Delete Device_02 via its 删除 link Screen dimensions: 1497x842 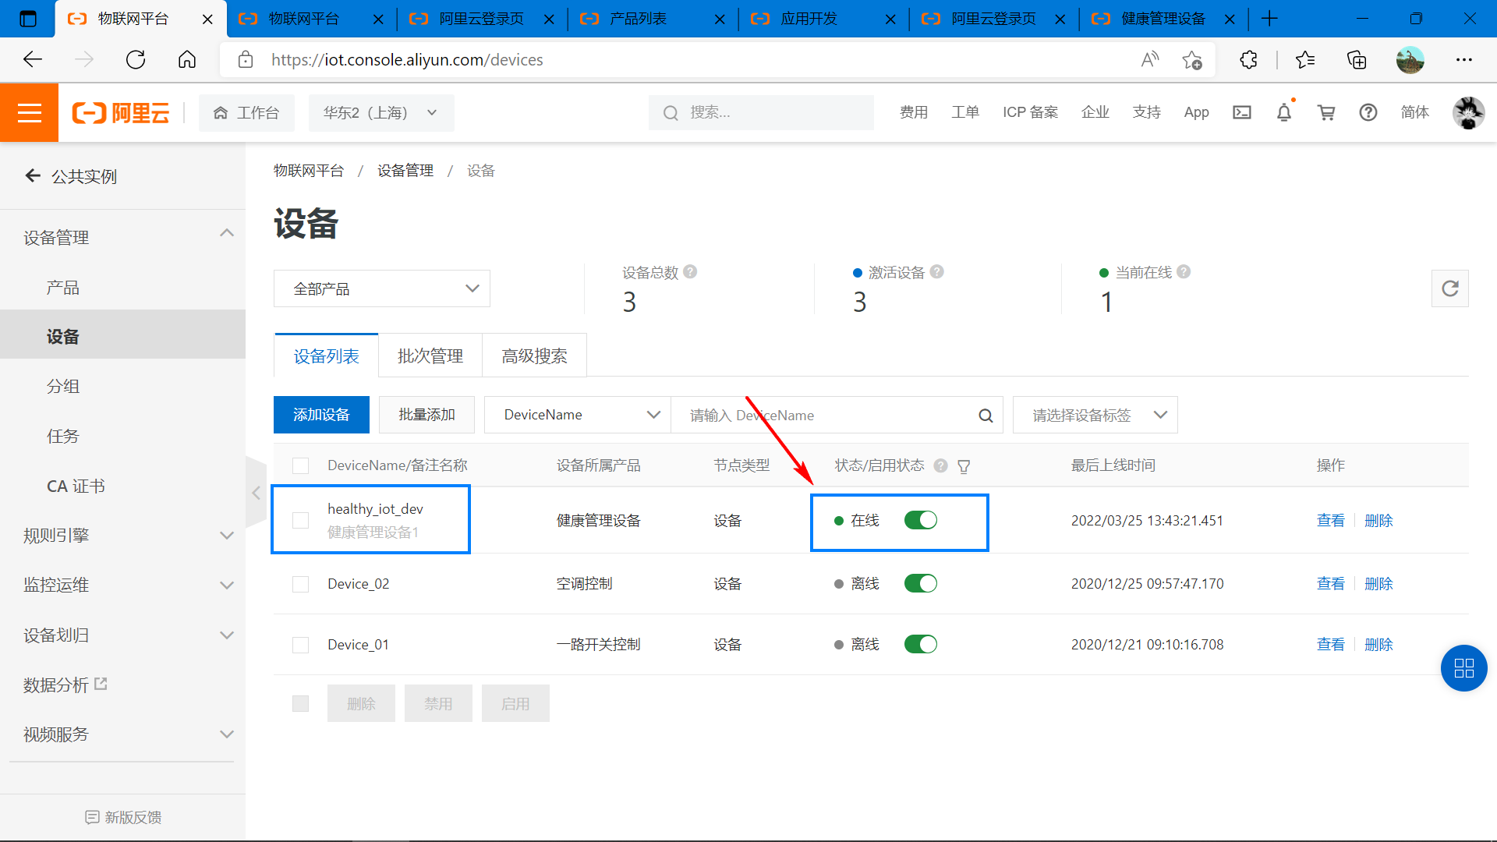click(x=1378, y=584)
